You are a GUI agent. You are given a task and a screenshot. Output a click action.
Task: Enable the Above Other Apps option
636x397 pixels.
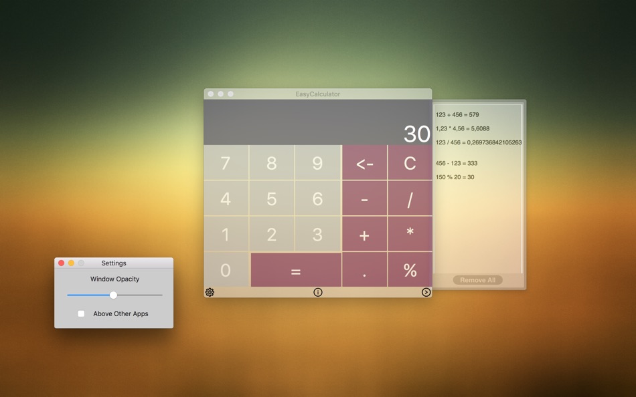pos(81,313)
